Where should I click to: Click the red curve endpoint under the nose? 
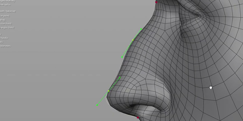[x=138, y=117]
